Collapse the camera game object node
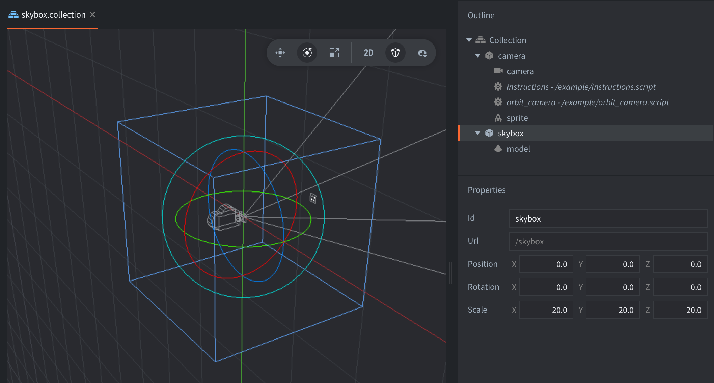 (478, 56)
